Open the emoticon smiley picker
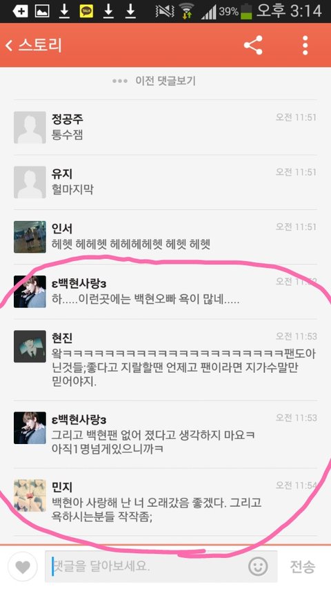 click(x=258, y=566)
